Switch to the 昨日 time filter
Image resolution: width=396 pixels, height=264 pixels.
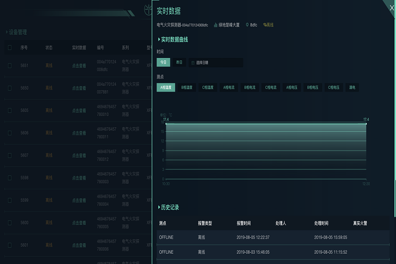coord(179,62)
